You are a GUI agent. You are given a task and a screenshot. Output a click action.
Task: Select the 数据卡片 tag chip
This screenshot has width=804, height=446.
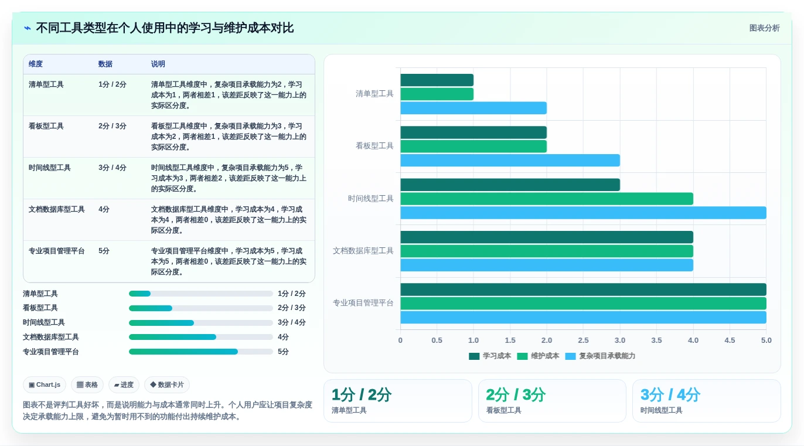coord(167,385)
